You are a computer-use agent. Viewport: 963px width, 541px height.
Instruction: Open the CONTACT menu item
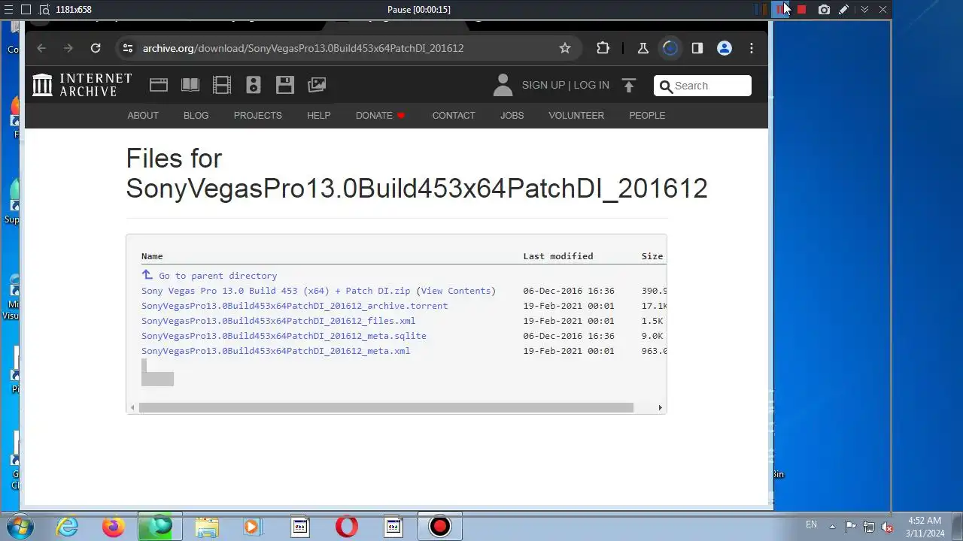454,116
